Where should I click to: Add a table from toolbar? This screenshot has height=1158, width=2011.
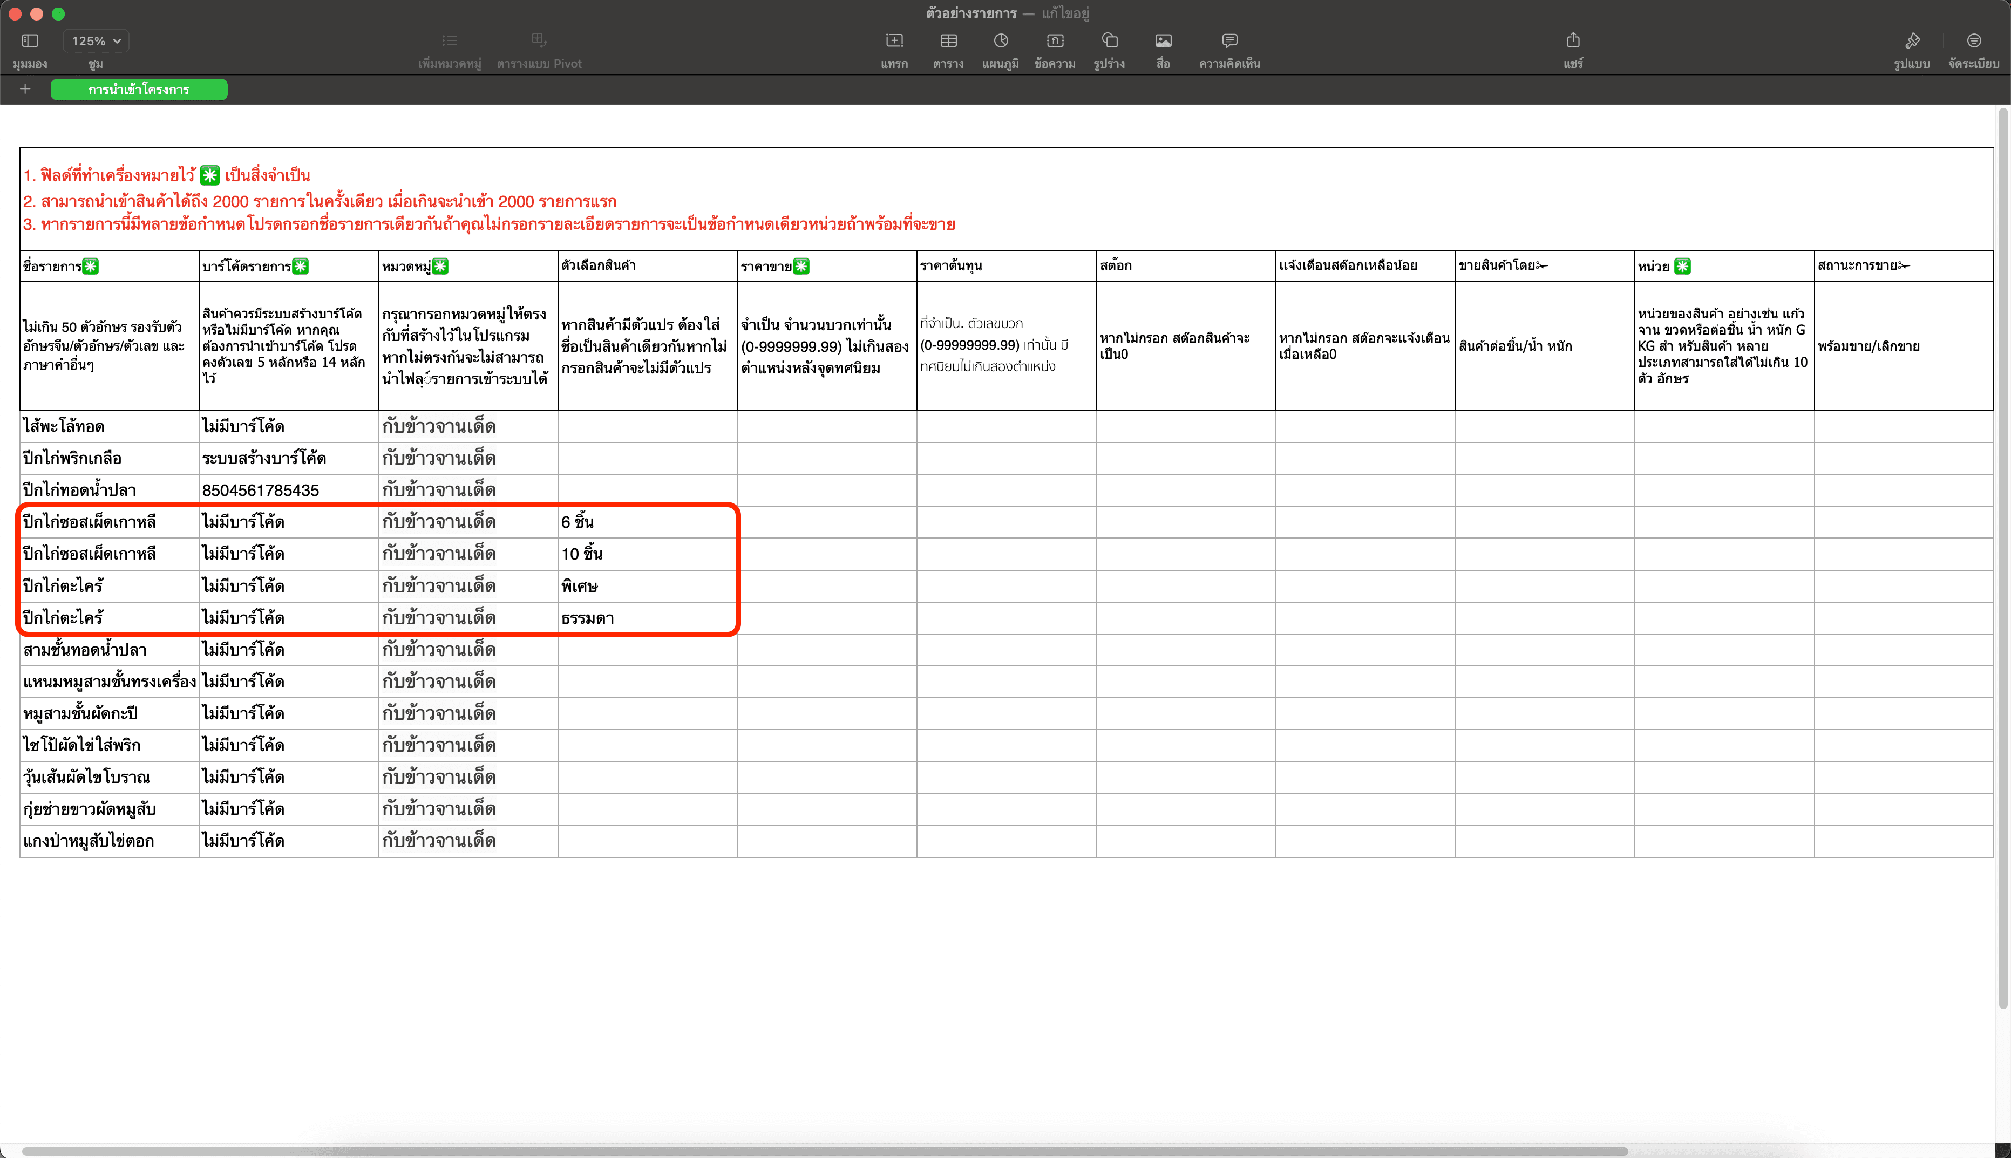coord(948,40)
